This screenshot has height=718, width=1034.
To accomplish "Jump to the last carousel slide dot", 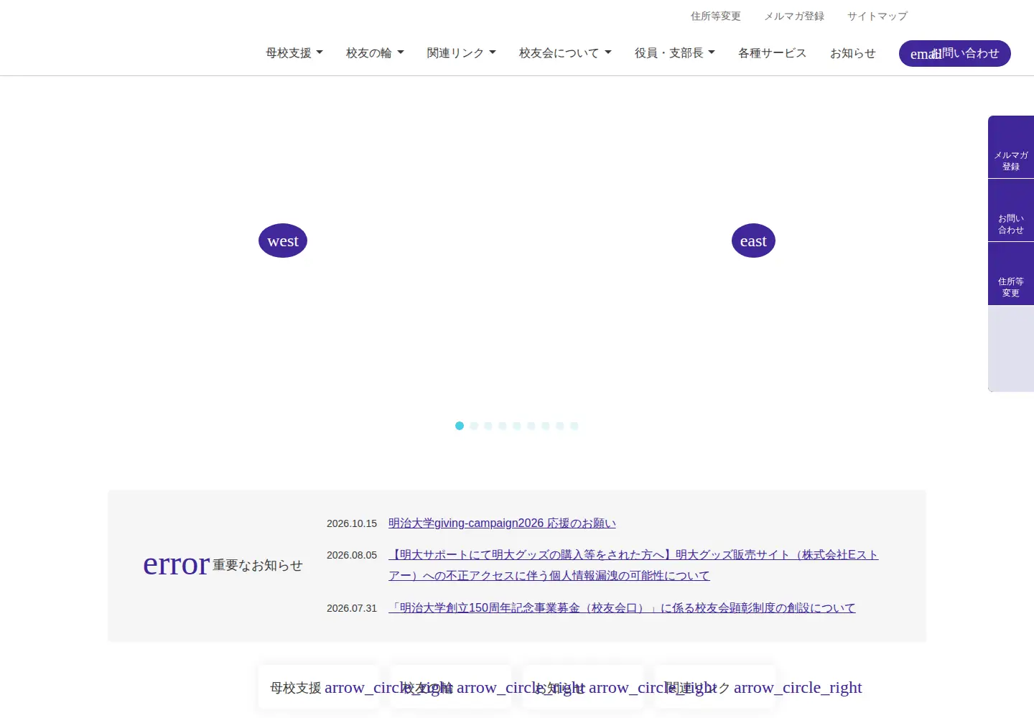I will 574,426.
